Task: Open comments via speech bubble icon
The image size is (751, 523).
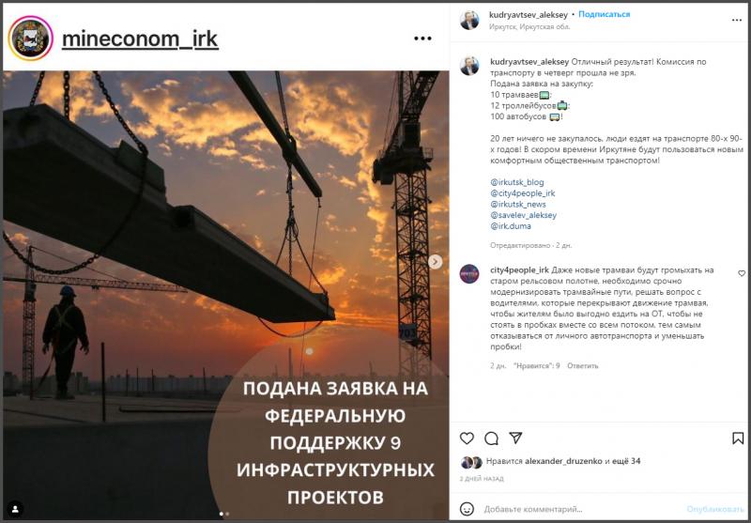Action: (491, 438)
